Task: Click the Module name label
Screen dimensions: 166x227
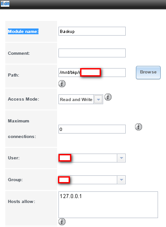Action: click(23, 32)
